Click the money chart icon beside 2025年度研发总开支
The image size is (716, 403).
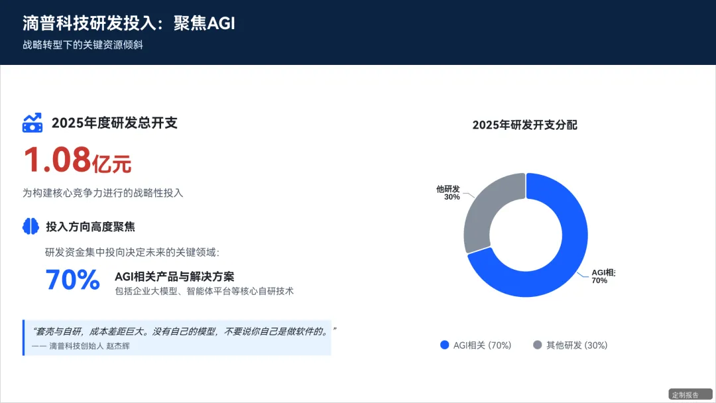(x=32, y=123)
